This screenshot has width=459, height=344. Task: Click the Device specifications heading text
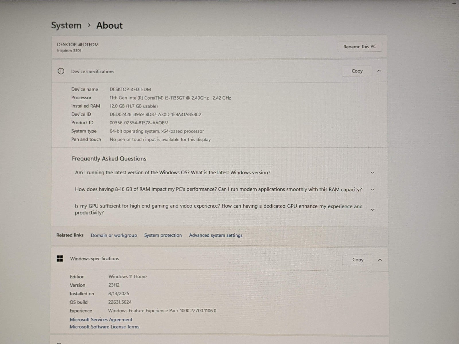(x=93, y=72)
